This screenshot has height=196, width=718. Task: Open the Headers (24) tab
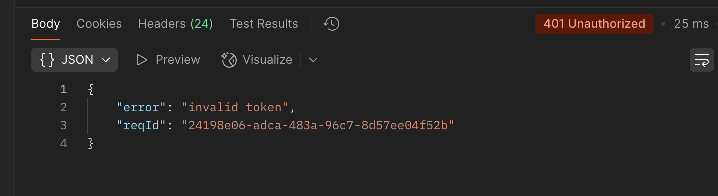(176, 24)
